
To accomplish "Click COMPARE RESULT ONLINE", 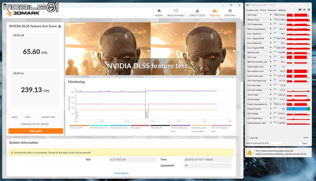I will (35, 124).
